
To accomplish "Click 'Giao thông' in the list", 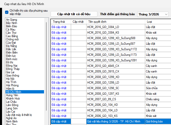I will click(13, 76).
